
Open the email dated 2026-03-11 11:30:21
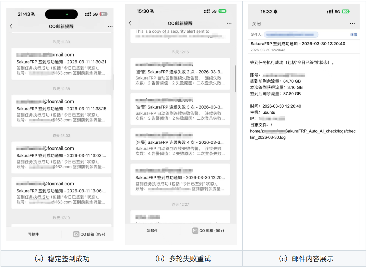[61, 64]
